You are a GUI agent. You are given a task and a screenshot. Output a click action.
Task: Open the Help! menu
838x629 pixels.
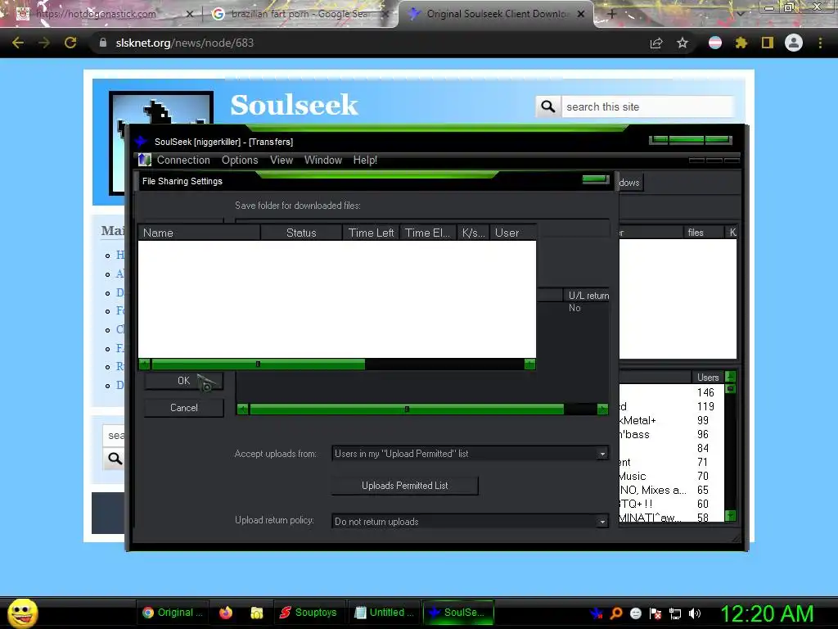[x=365, y=160]
